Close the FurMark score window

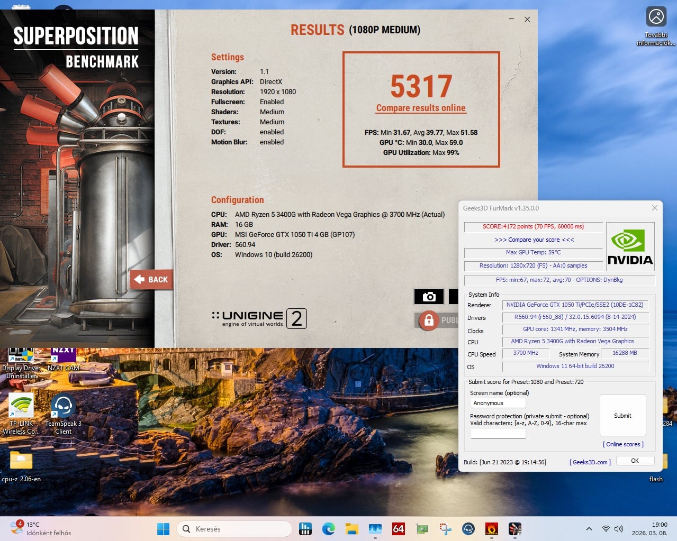[x=655, y=208]
